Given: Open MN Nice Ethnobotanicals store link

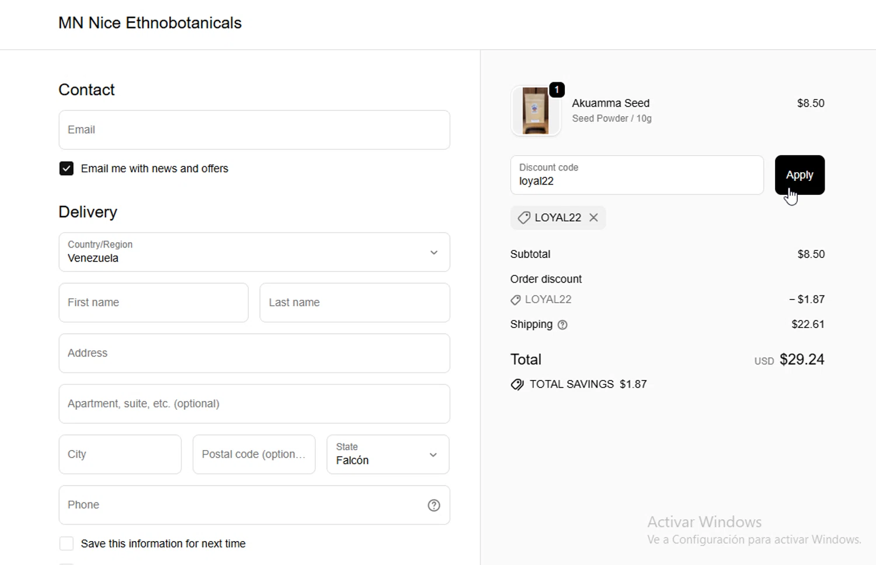Looking at the screenshot, I should [150, 23].
